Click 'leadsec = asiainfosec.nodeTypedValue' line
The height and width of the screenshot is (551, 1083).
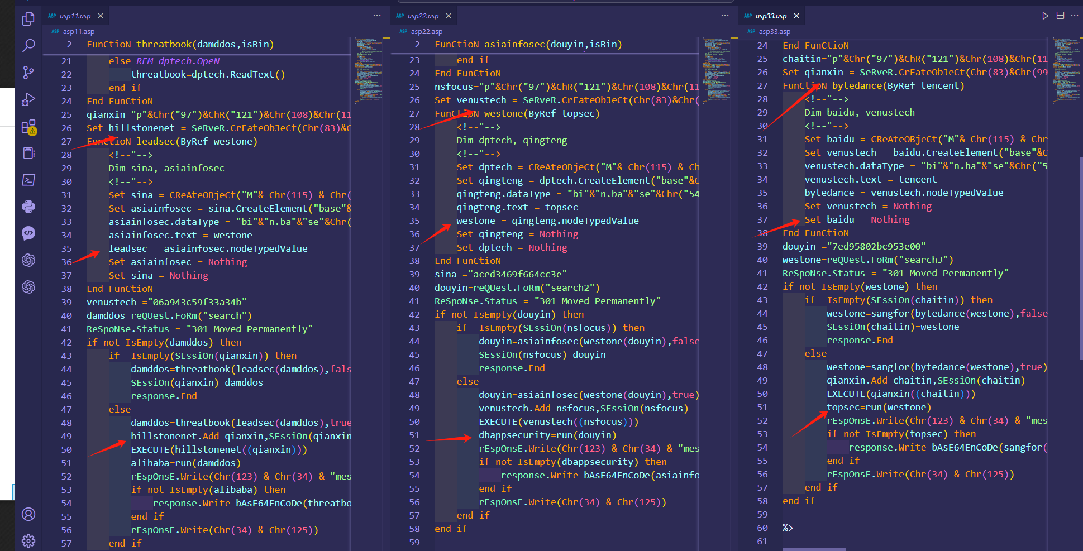pos(208,249)
